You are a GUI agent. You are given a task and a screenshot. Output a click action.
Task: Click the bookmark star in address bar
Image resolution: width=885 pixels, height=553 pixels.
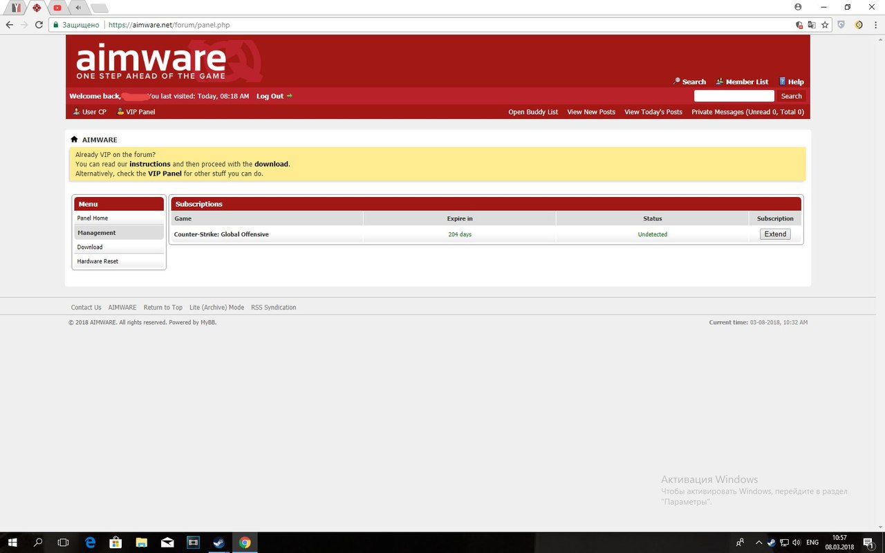coord(825,25)
